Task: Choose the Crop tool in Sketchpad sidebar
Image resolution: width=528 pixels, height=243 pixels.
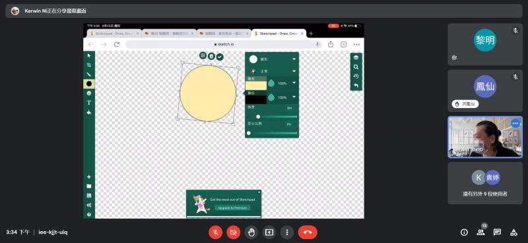Action: pos(89,65)
